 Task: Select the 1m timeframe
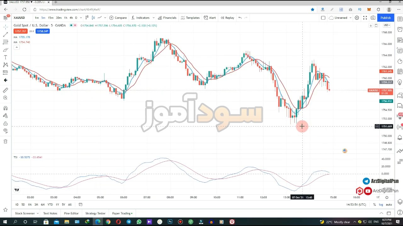(37, 18)
